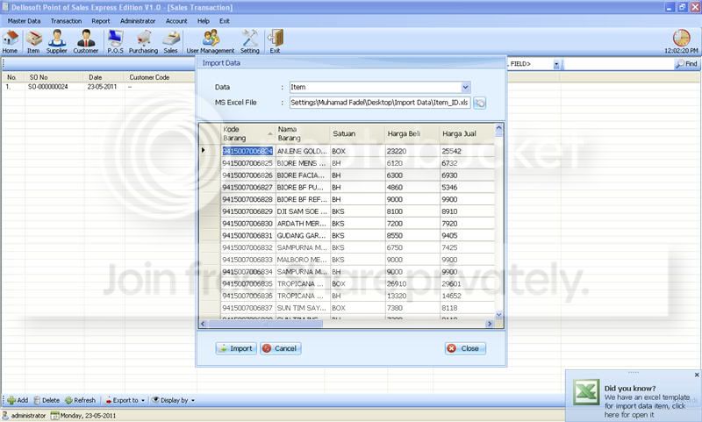Open the Sales register icon

pyautogui.click(x=170, y=41)
